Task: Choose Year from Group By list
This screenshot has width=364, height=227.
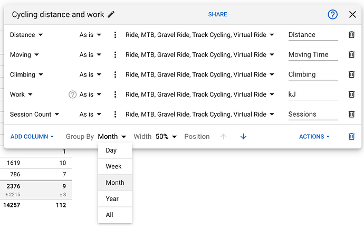Action: pos(112,198)
